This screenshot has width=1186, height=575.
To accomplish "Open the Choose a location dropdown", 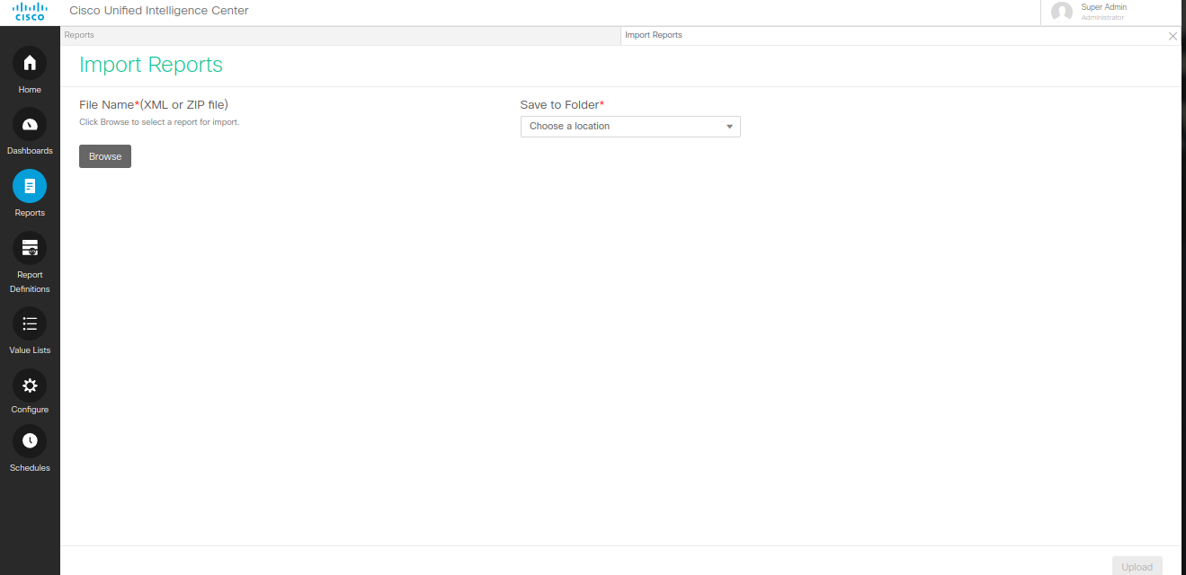I will point(629,127).
